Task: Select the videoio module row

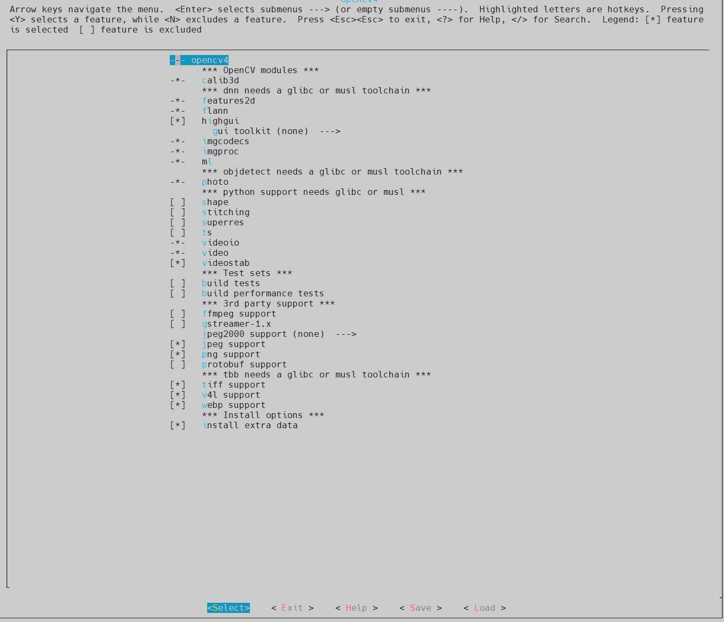Action: [204, 243]
